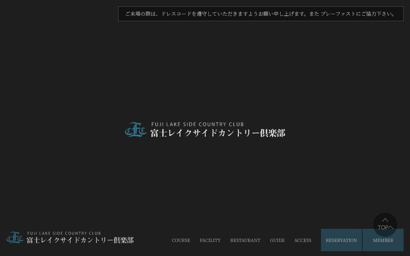Open the ACCESS page
The image size is (410, 256).
[x=303, y=240]
